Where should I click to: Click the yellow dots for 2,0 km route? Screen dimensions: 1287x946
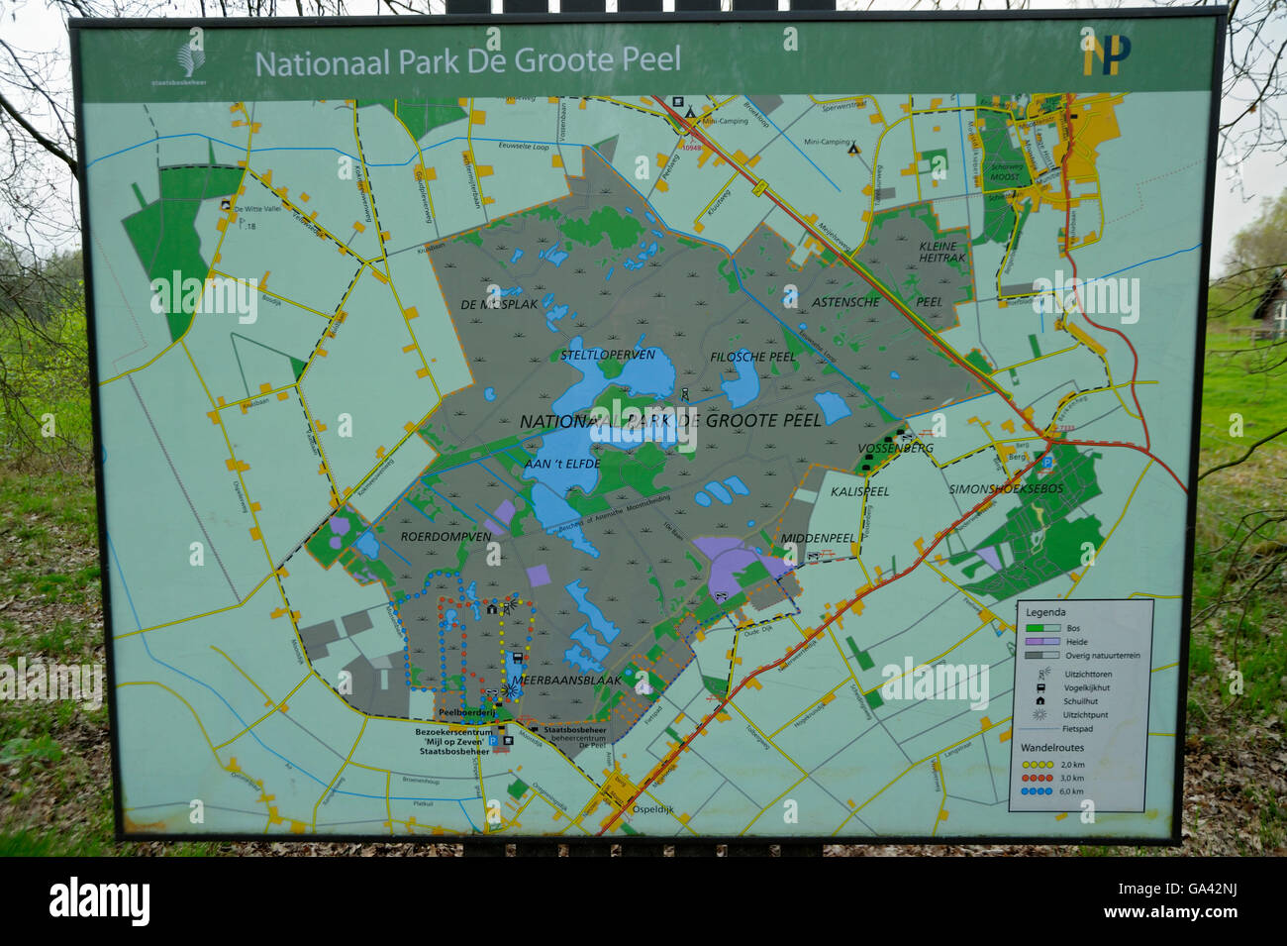pos(1039,765)
